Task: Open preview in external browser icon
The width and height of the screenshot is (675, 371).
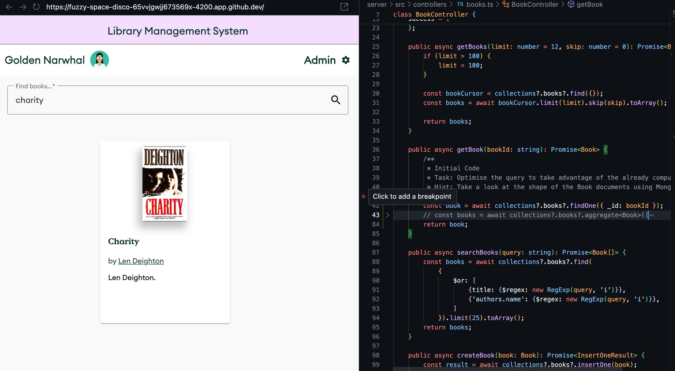Action: [x=344, y=7]
